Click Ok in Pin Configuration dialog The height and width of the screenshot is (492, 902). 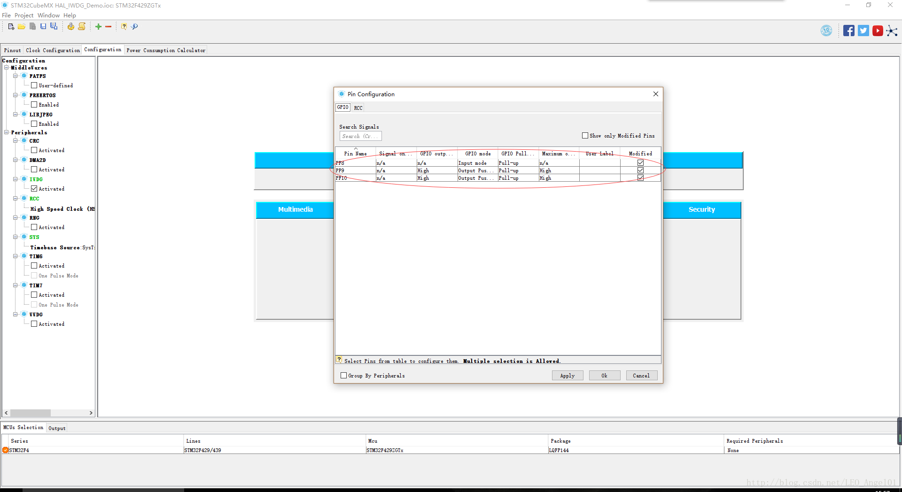(604, 376)
